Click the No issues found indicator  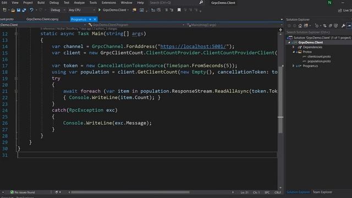[23, 193]
